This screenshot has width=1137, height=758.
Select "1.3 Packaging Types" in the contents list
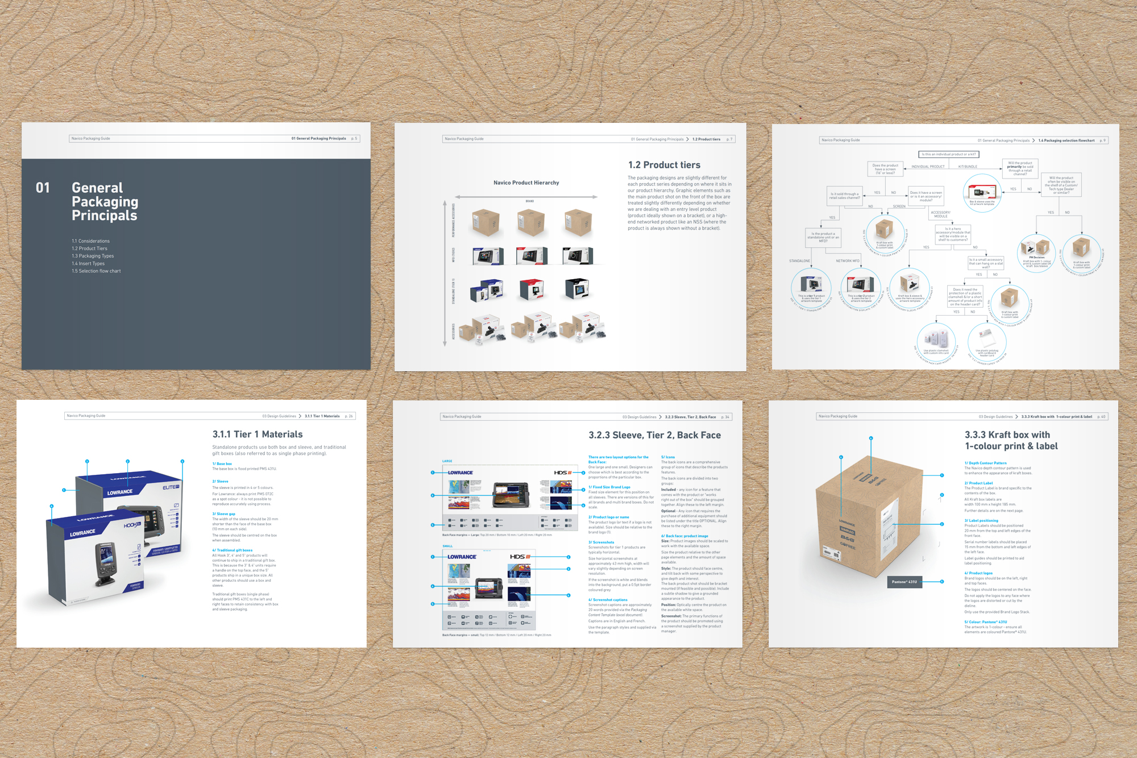pyautogui.click(x=93, y=256)
